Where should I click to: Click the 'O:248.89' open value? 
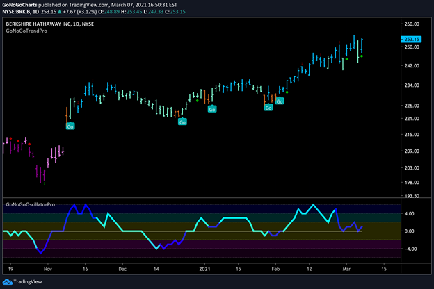[108, 12]
